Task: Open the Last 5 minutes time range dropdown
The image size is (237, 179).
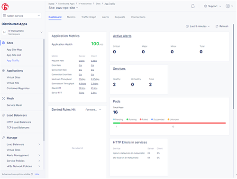Action: tap(198, 26)
